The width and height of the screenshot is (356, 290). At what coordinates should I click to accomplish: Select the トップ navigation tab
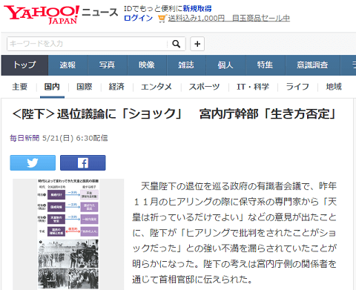coord(24,65)
